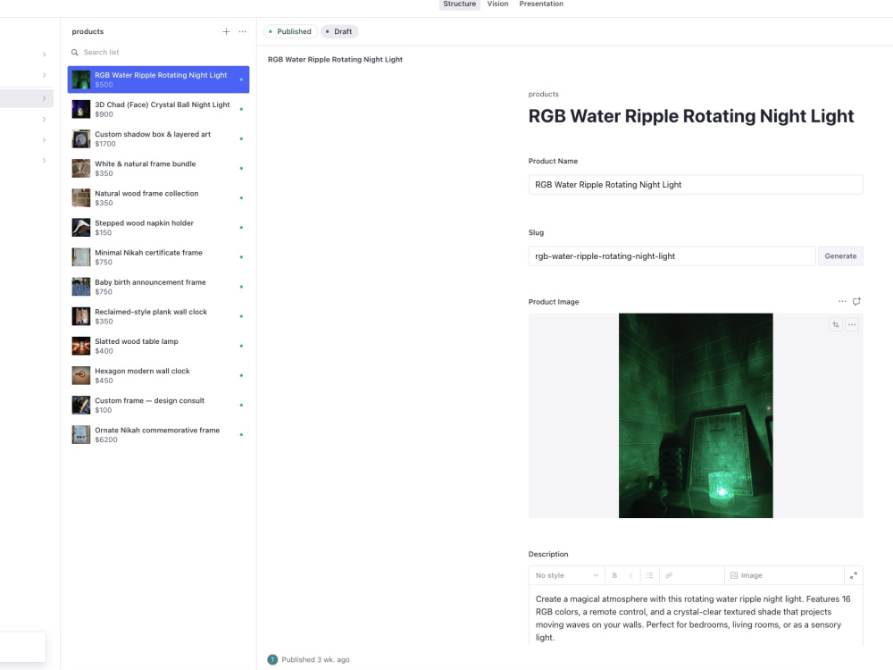Open Slatted wood table lamp

(x=158, y=347)
